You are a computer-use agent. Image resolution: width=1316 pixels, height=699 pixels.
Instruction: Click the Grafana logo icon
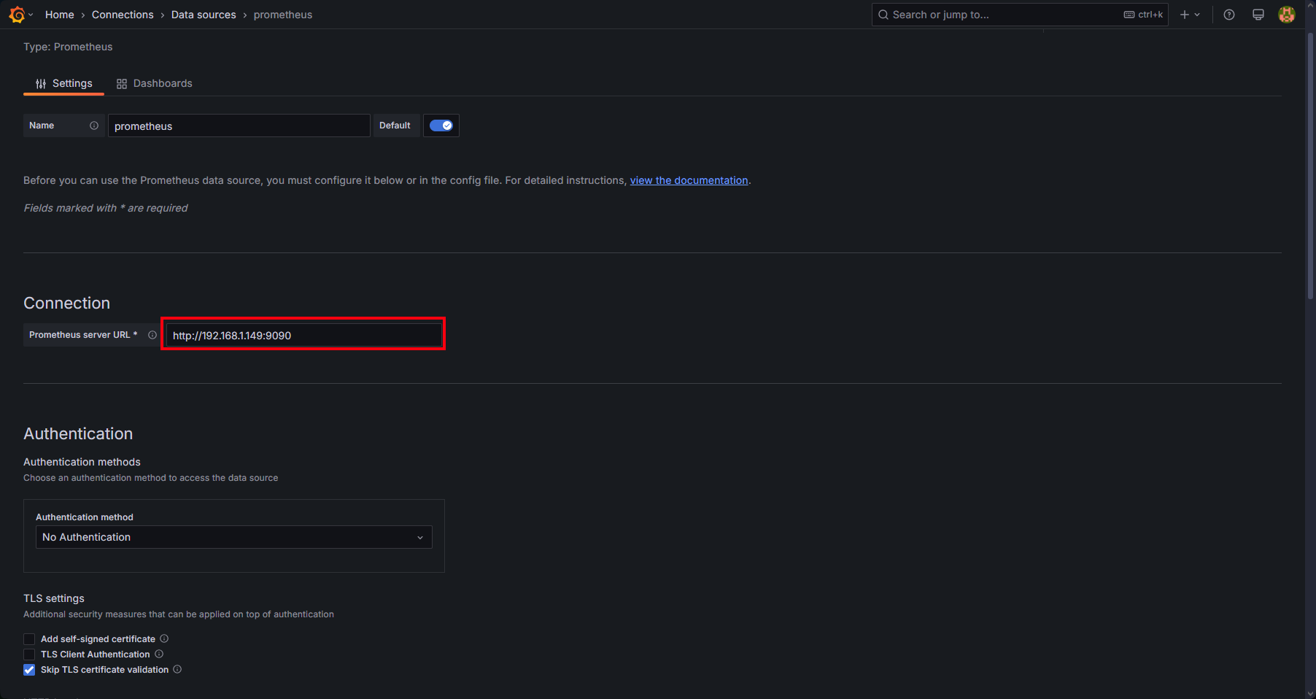tap(17, 15)
